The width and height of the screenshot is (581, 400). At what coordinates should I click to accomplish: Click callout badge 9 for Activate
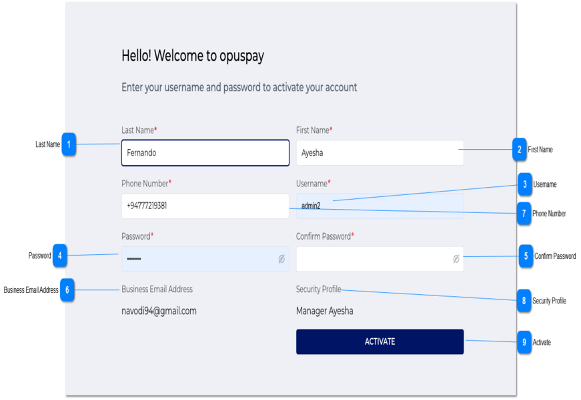tap(524, 342)
